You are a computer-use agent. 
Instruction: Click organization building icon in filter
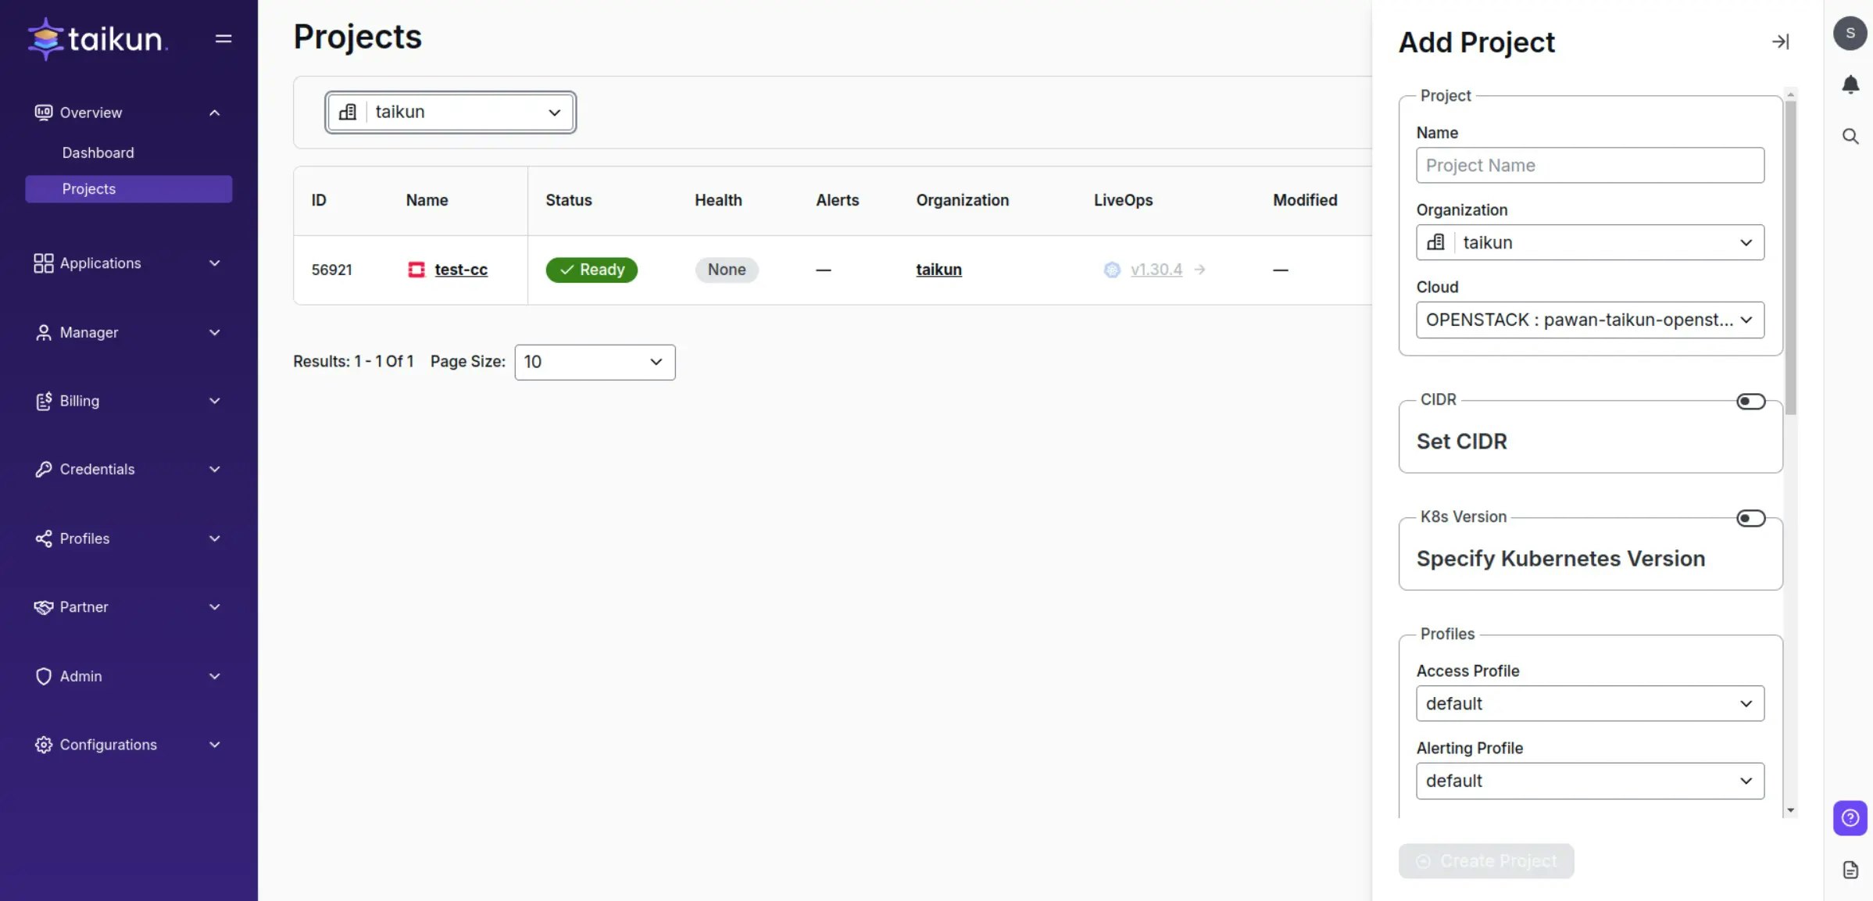point(348,112)
